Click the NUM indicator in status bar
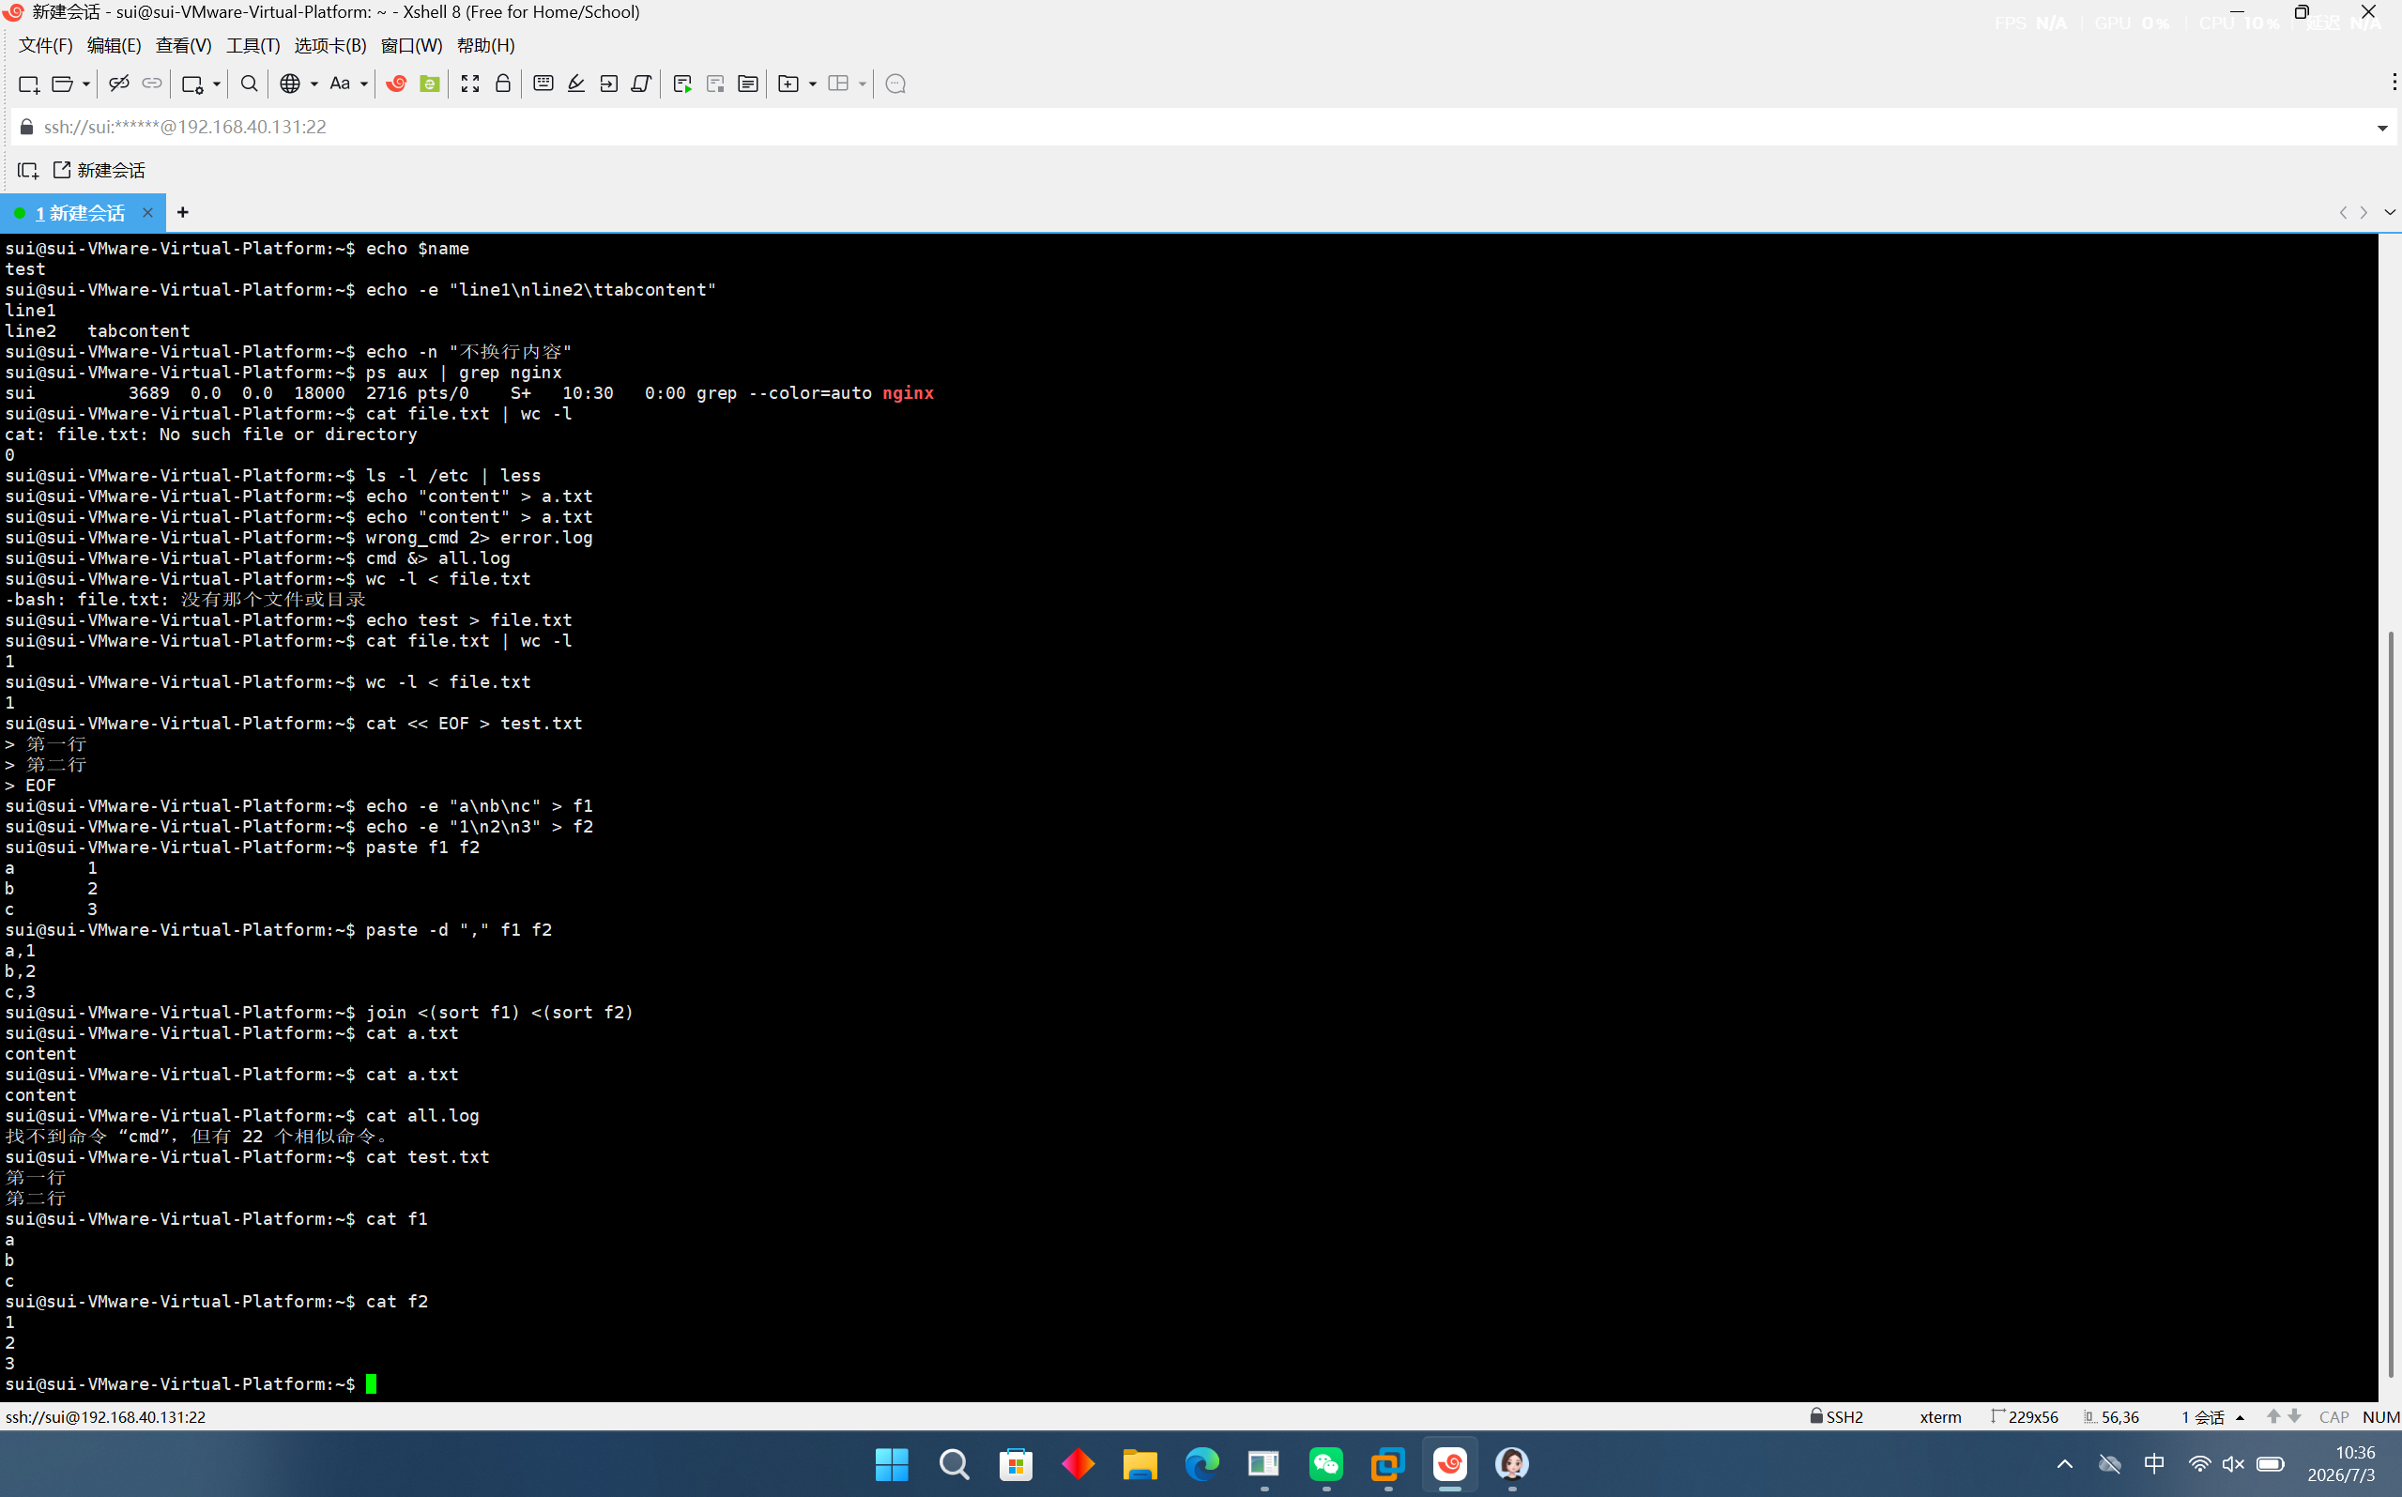Viewport: 2402px width, 1497px height. (x=2380, y=1417)
